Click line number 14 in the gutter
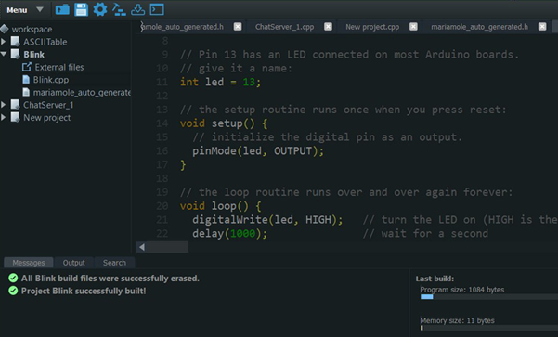558x337 pixels. click(x=162, y=123)
